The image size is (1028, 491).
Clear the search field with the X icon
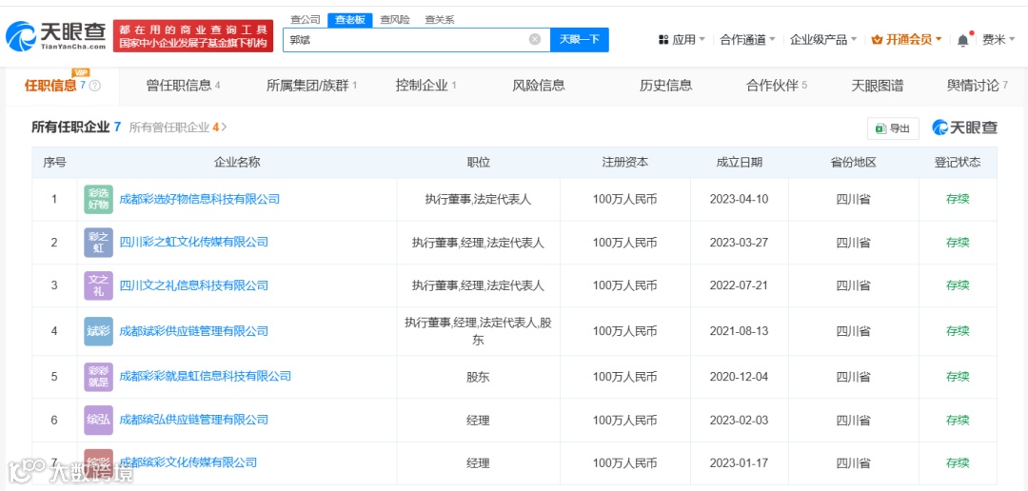click(x=535, y=39)
